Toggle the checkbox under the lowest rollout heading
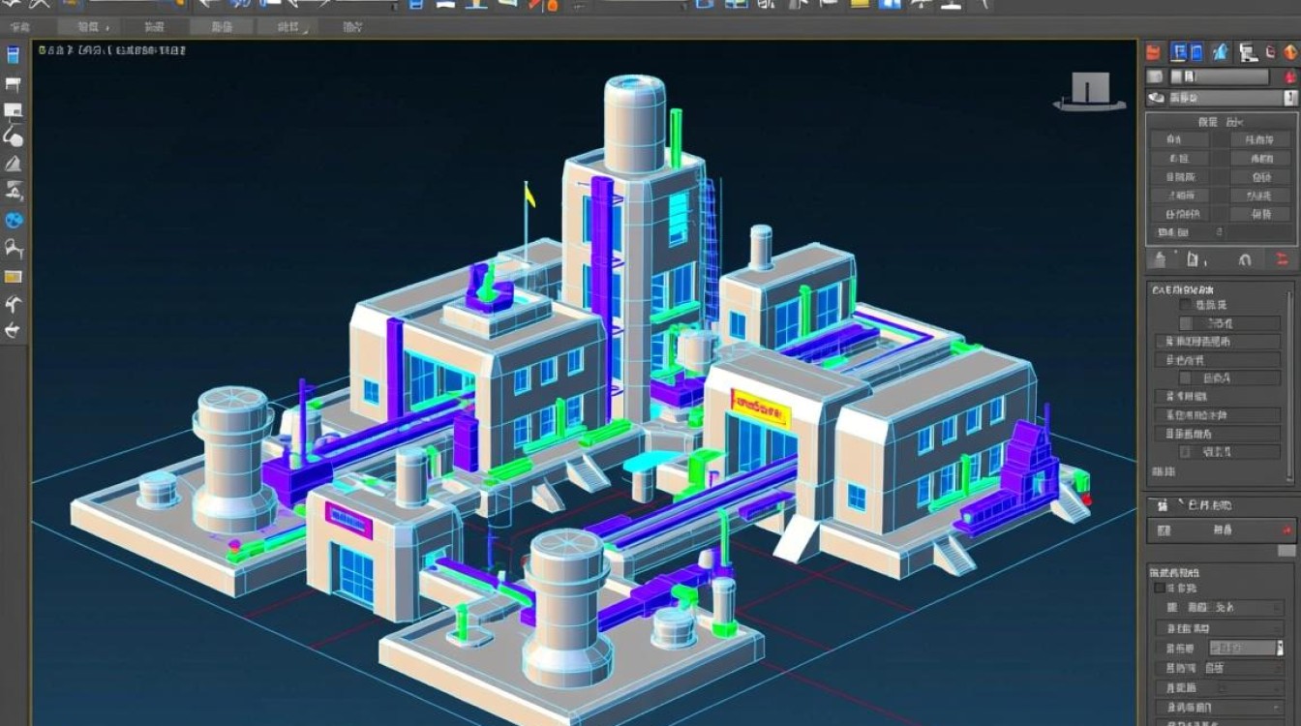 point(1159,588)
